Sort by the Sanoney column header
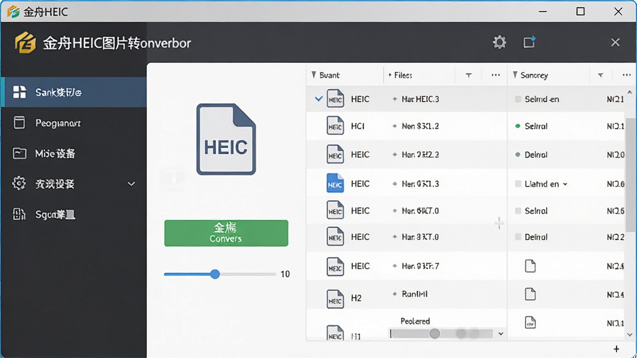637x358 pixels. click(534, 75)
